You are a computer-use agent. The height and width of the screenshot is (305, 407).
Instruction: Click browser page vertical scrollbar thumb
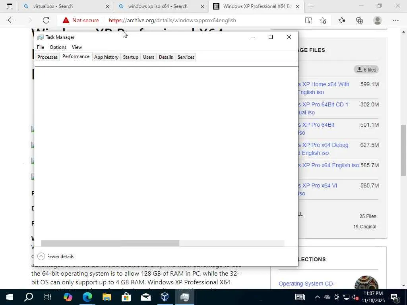click(x=403, y=150)
